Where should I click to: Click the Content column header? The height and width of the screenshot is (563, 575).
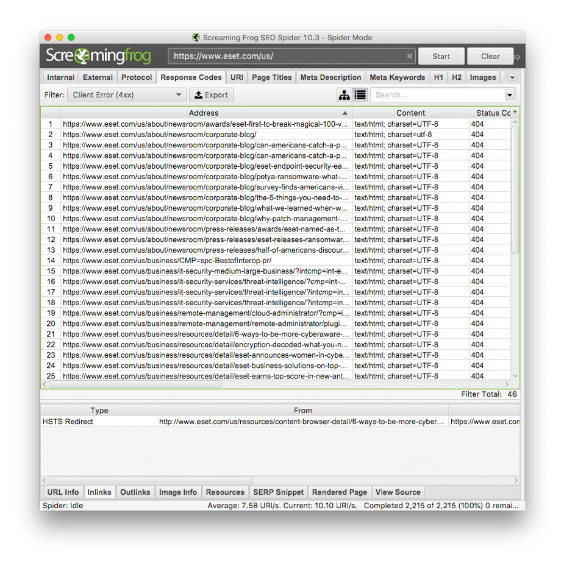410,113
